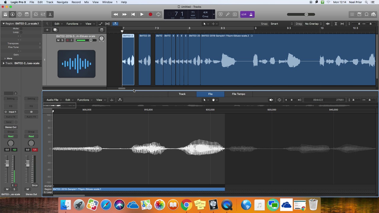Open Smart Controls knob icon
The width and height of the screenshot is (379, 213).
coord(36,14)
